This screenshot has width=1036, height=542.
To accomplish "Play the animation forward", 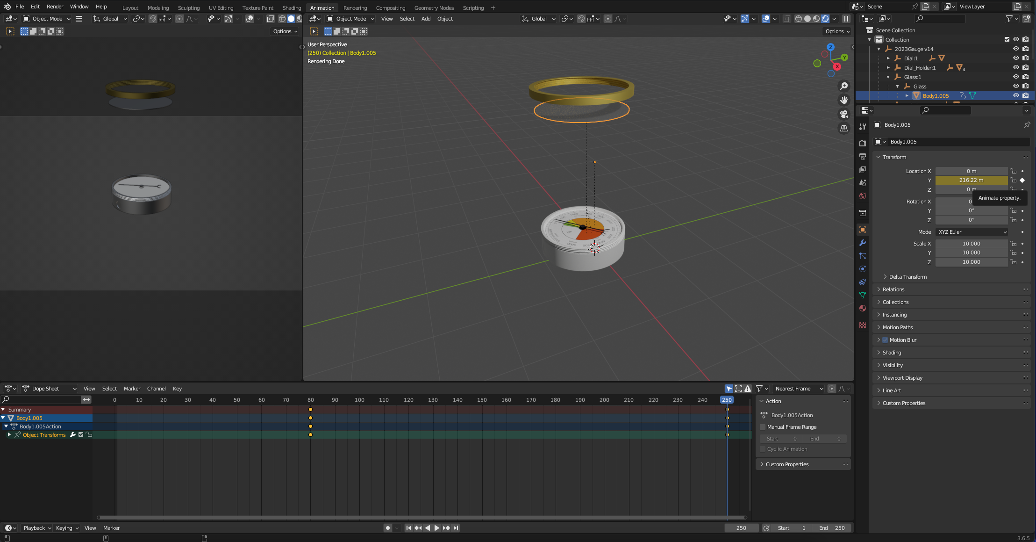I will pos(437,528).
